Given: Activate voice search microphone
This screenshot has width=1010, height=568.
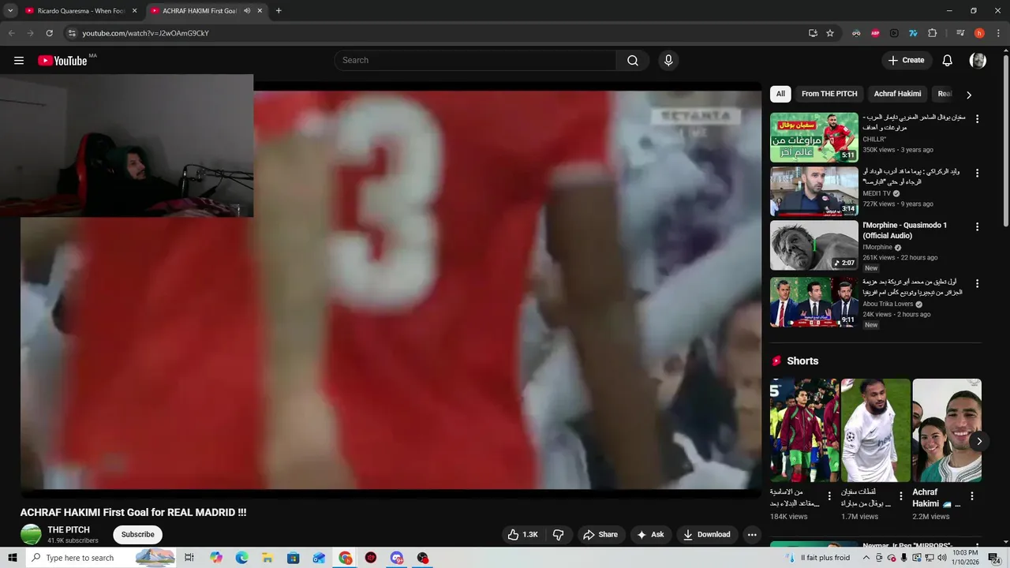Looking at the screenshot, I should (x=668, y=61).
